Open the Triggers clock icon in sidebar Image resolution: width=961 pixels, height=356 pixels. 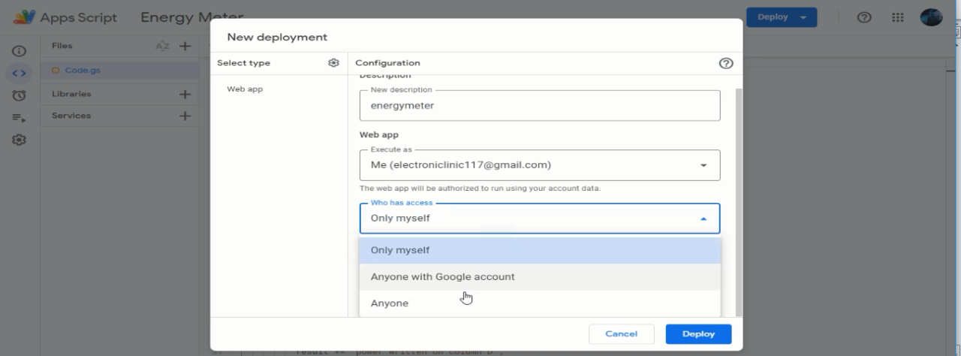click(20, 95)
